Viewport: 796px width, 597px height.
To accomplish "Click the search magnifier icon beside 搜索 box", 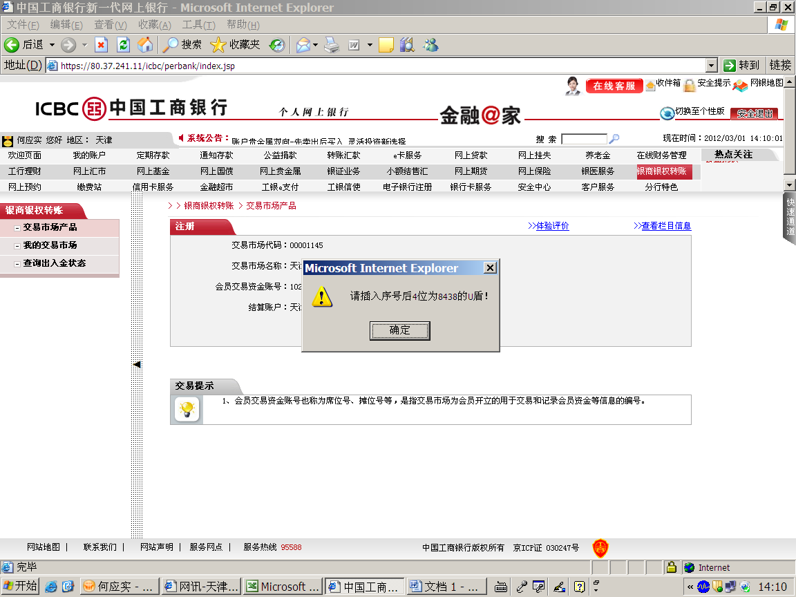I will tap(614, 139).
